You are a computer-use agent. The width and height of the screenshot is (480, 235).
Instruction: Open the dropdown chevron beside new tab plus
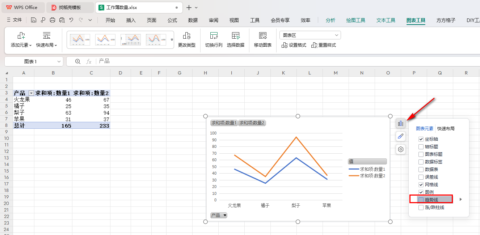point(196,8)
